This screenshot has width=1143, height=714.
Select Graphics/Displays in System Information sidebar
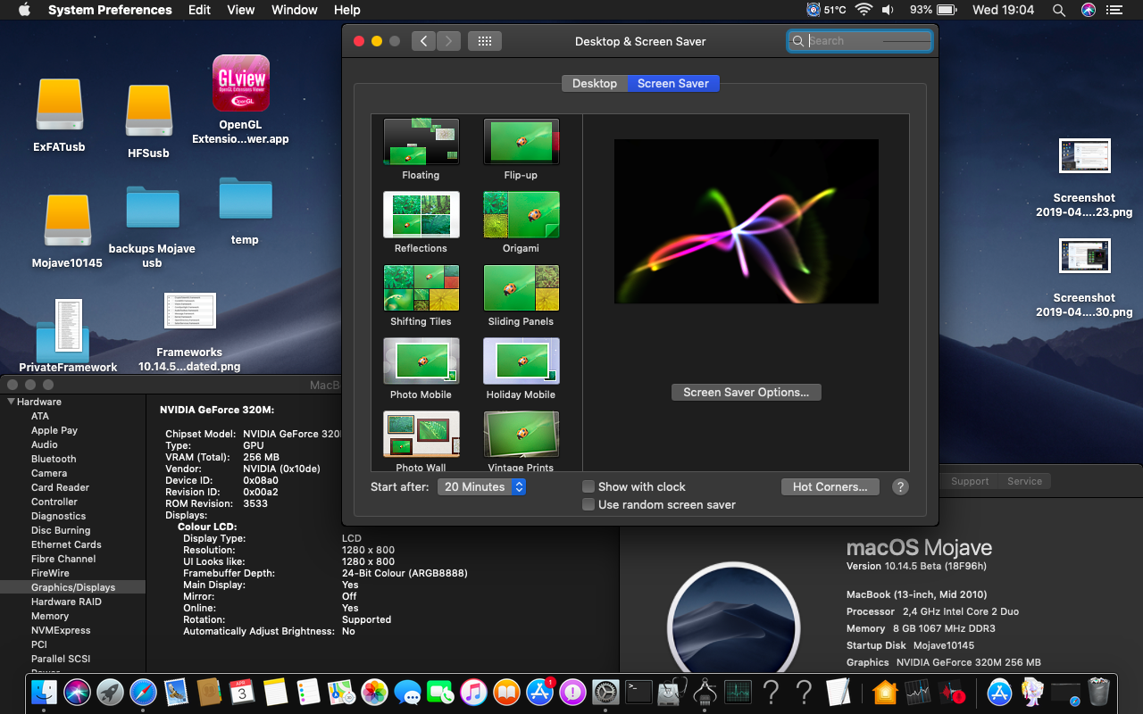(x=73, y=587)
